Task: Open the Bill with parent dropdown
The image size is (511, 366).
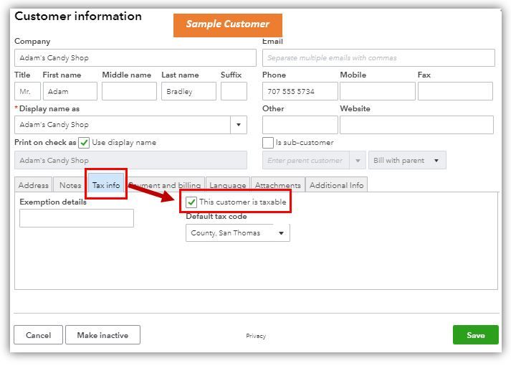Action: coord(407,160)
